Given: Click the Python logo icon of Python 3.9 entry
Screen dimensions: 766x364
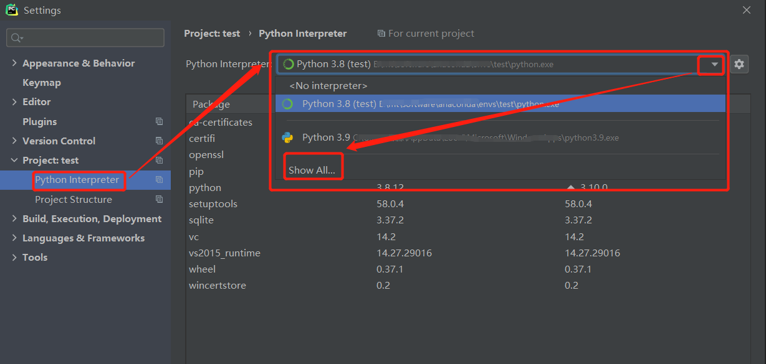Looking at the screenshot, I should click(x=287, y=138).
